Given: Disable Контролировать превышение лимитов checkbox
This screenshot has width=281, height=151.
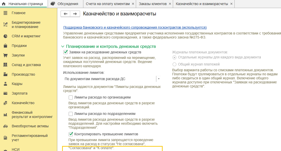Looking at the screenshot, I should coord(71,134).
